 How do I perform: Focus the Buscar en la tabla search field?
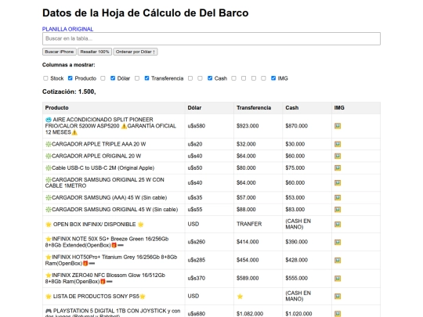click(211, 38)
